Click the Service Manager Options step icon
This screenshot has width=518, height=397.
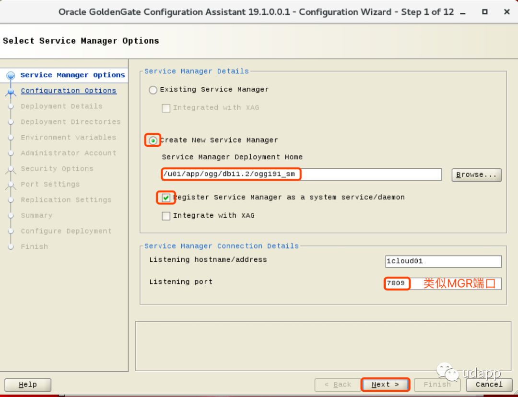pos(11,76)
